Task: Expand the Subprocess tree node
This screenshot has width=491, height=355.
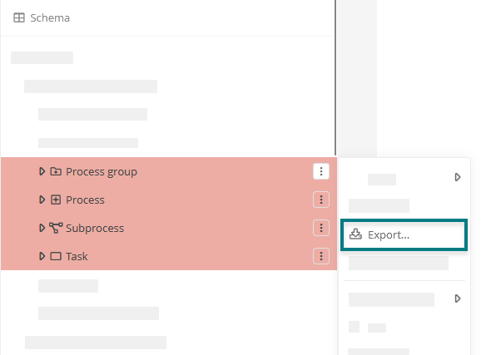Action: (x=42, y=228)
